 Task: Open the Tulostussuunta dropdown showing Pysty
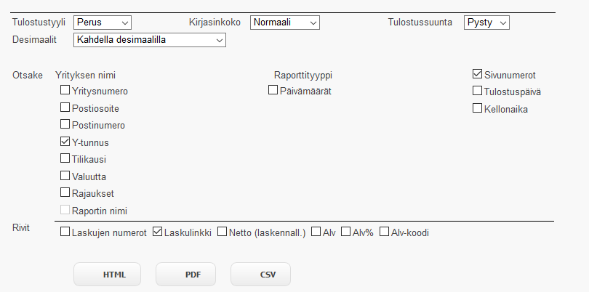pyautogui.click(x=486, y=23)
